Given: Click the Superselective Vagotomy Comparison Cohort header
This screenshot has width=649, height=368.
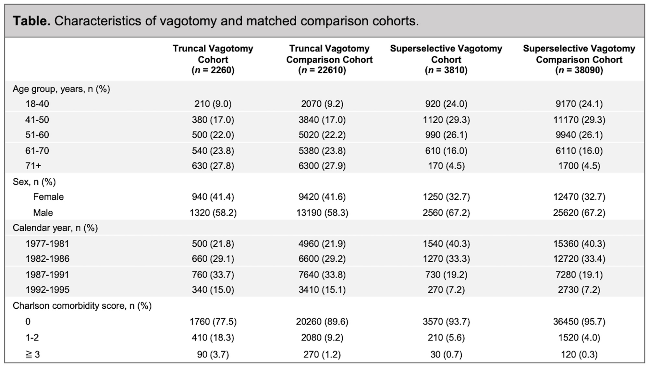Looking at the screenshot, I should 579,59.
